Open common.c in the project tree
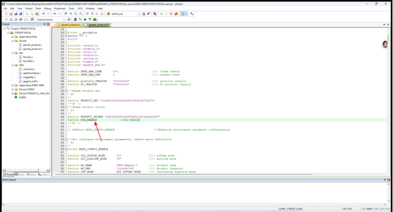 click(x=29, y=69)
